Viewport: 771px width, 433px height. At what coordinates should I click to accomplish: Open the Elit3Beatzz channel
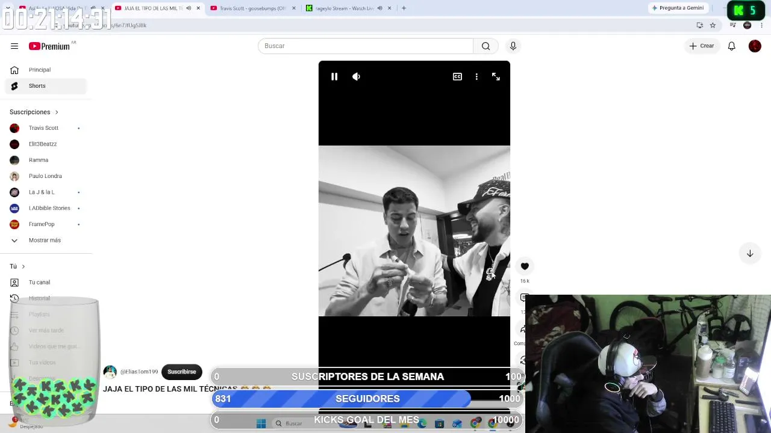[x=46, y=144]
